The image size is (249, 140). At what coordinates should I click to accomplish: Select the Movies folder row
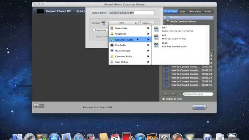click(188, 17)
